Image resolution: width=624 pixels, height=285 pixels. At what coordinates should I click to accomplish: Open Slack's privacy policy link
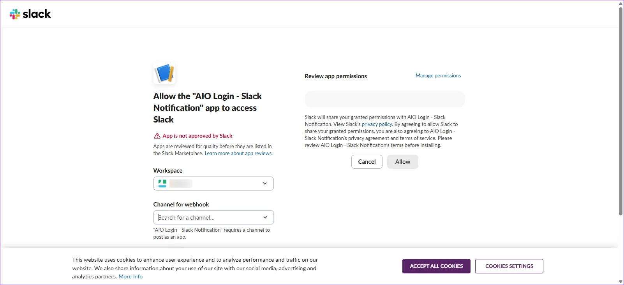click(x=377, y=124)
